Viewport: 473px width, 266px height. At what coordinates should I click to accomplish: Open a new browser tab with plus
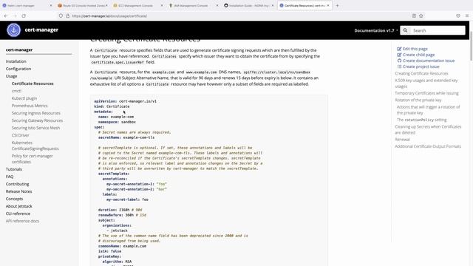point(337,5)
